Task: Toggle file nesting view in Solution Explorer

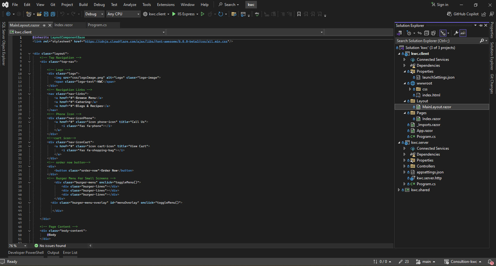Action: coord(443,33)
